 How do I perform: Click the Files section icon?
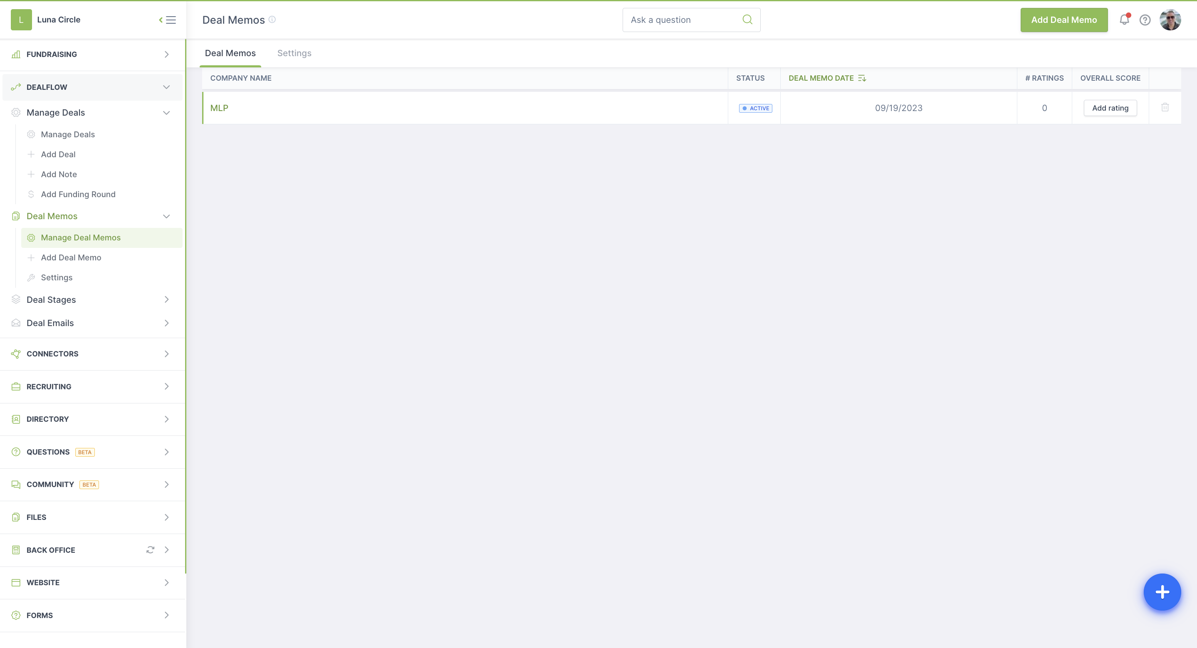coord(16,517)
